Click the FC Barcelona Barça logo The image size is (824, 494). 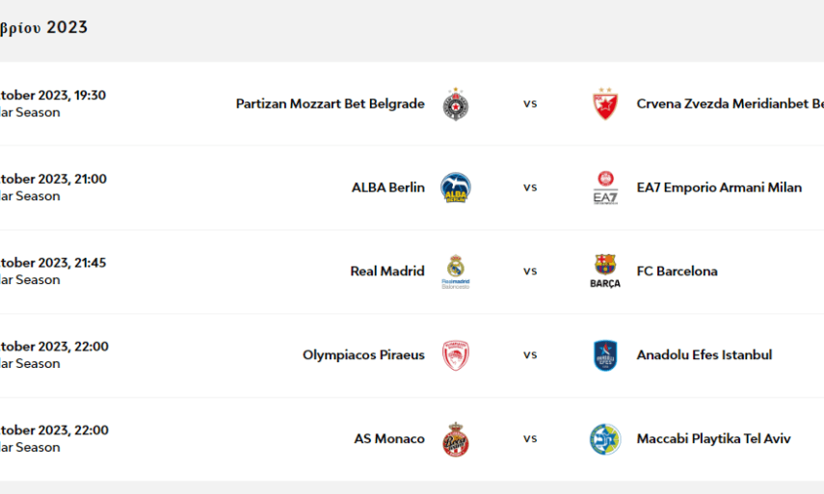tap(604, 272)
